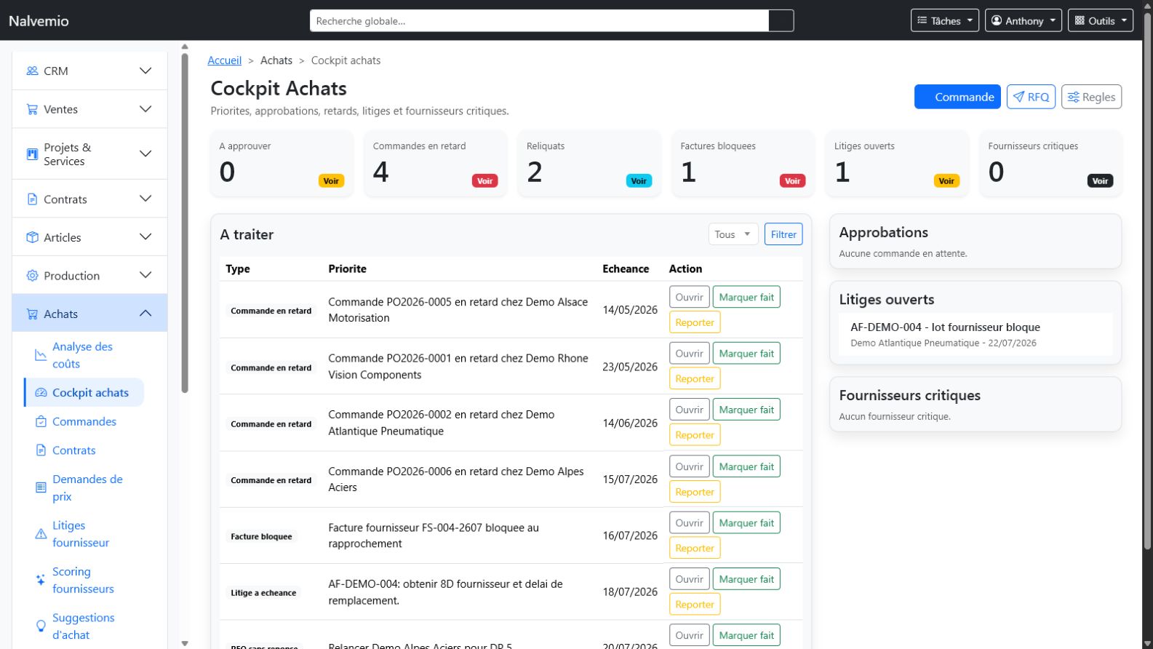The width and height of the screenshot is (1153, 649).
Task: Go to Commandes in Achats menu
Action: click(x=84, y=421)
